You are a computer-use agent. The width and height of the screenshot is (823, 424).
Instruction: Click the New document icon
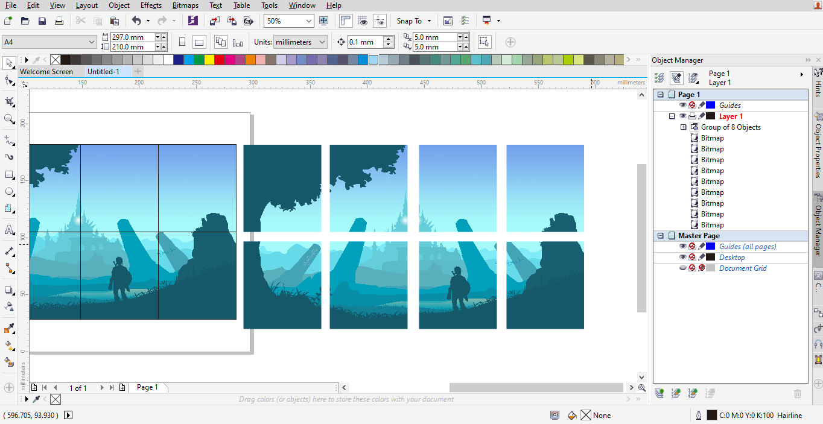point(8,21)
